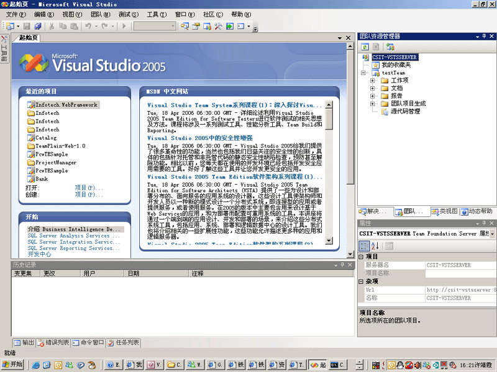Click the Undo toolbar icon
This screenshot has height=372, width=497.
tap(88, 26)
